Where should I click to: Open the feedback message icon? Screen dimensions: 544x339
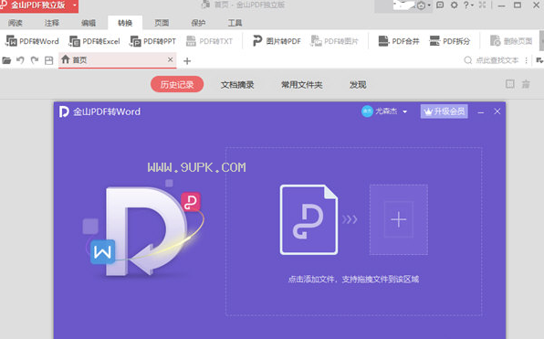click(x=440, y=5)
